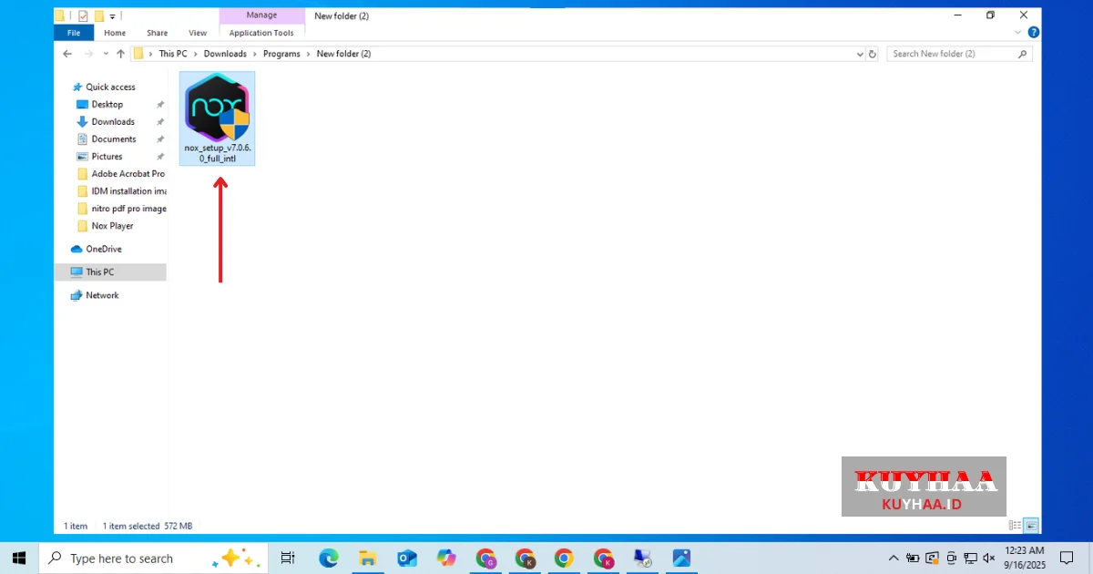Select the nox_setup_v7.0.6.0_full_intl installer file

click(218, 118)
